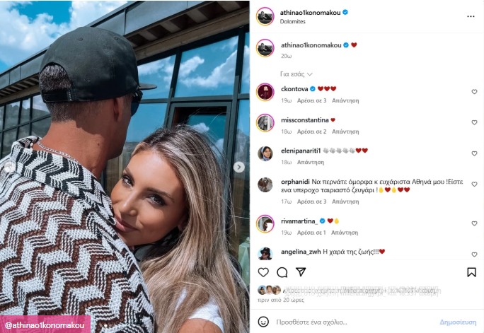Like ckontova's comment
This screenshot has height=333, width=484.
[x=474, y=92]
